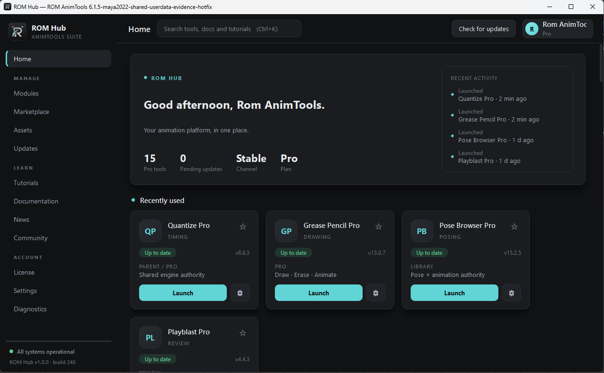The width and height of the screenshot is (604, 373).
Task: Click the All systems operational status
Action: click(42, 352)
